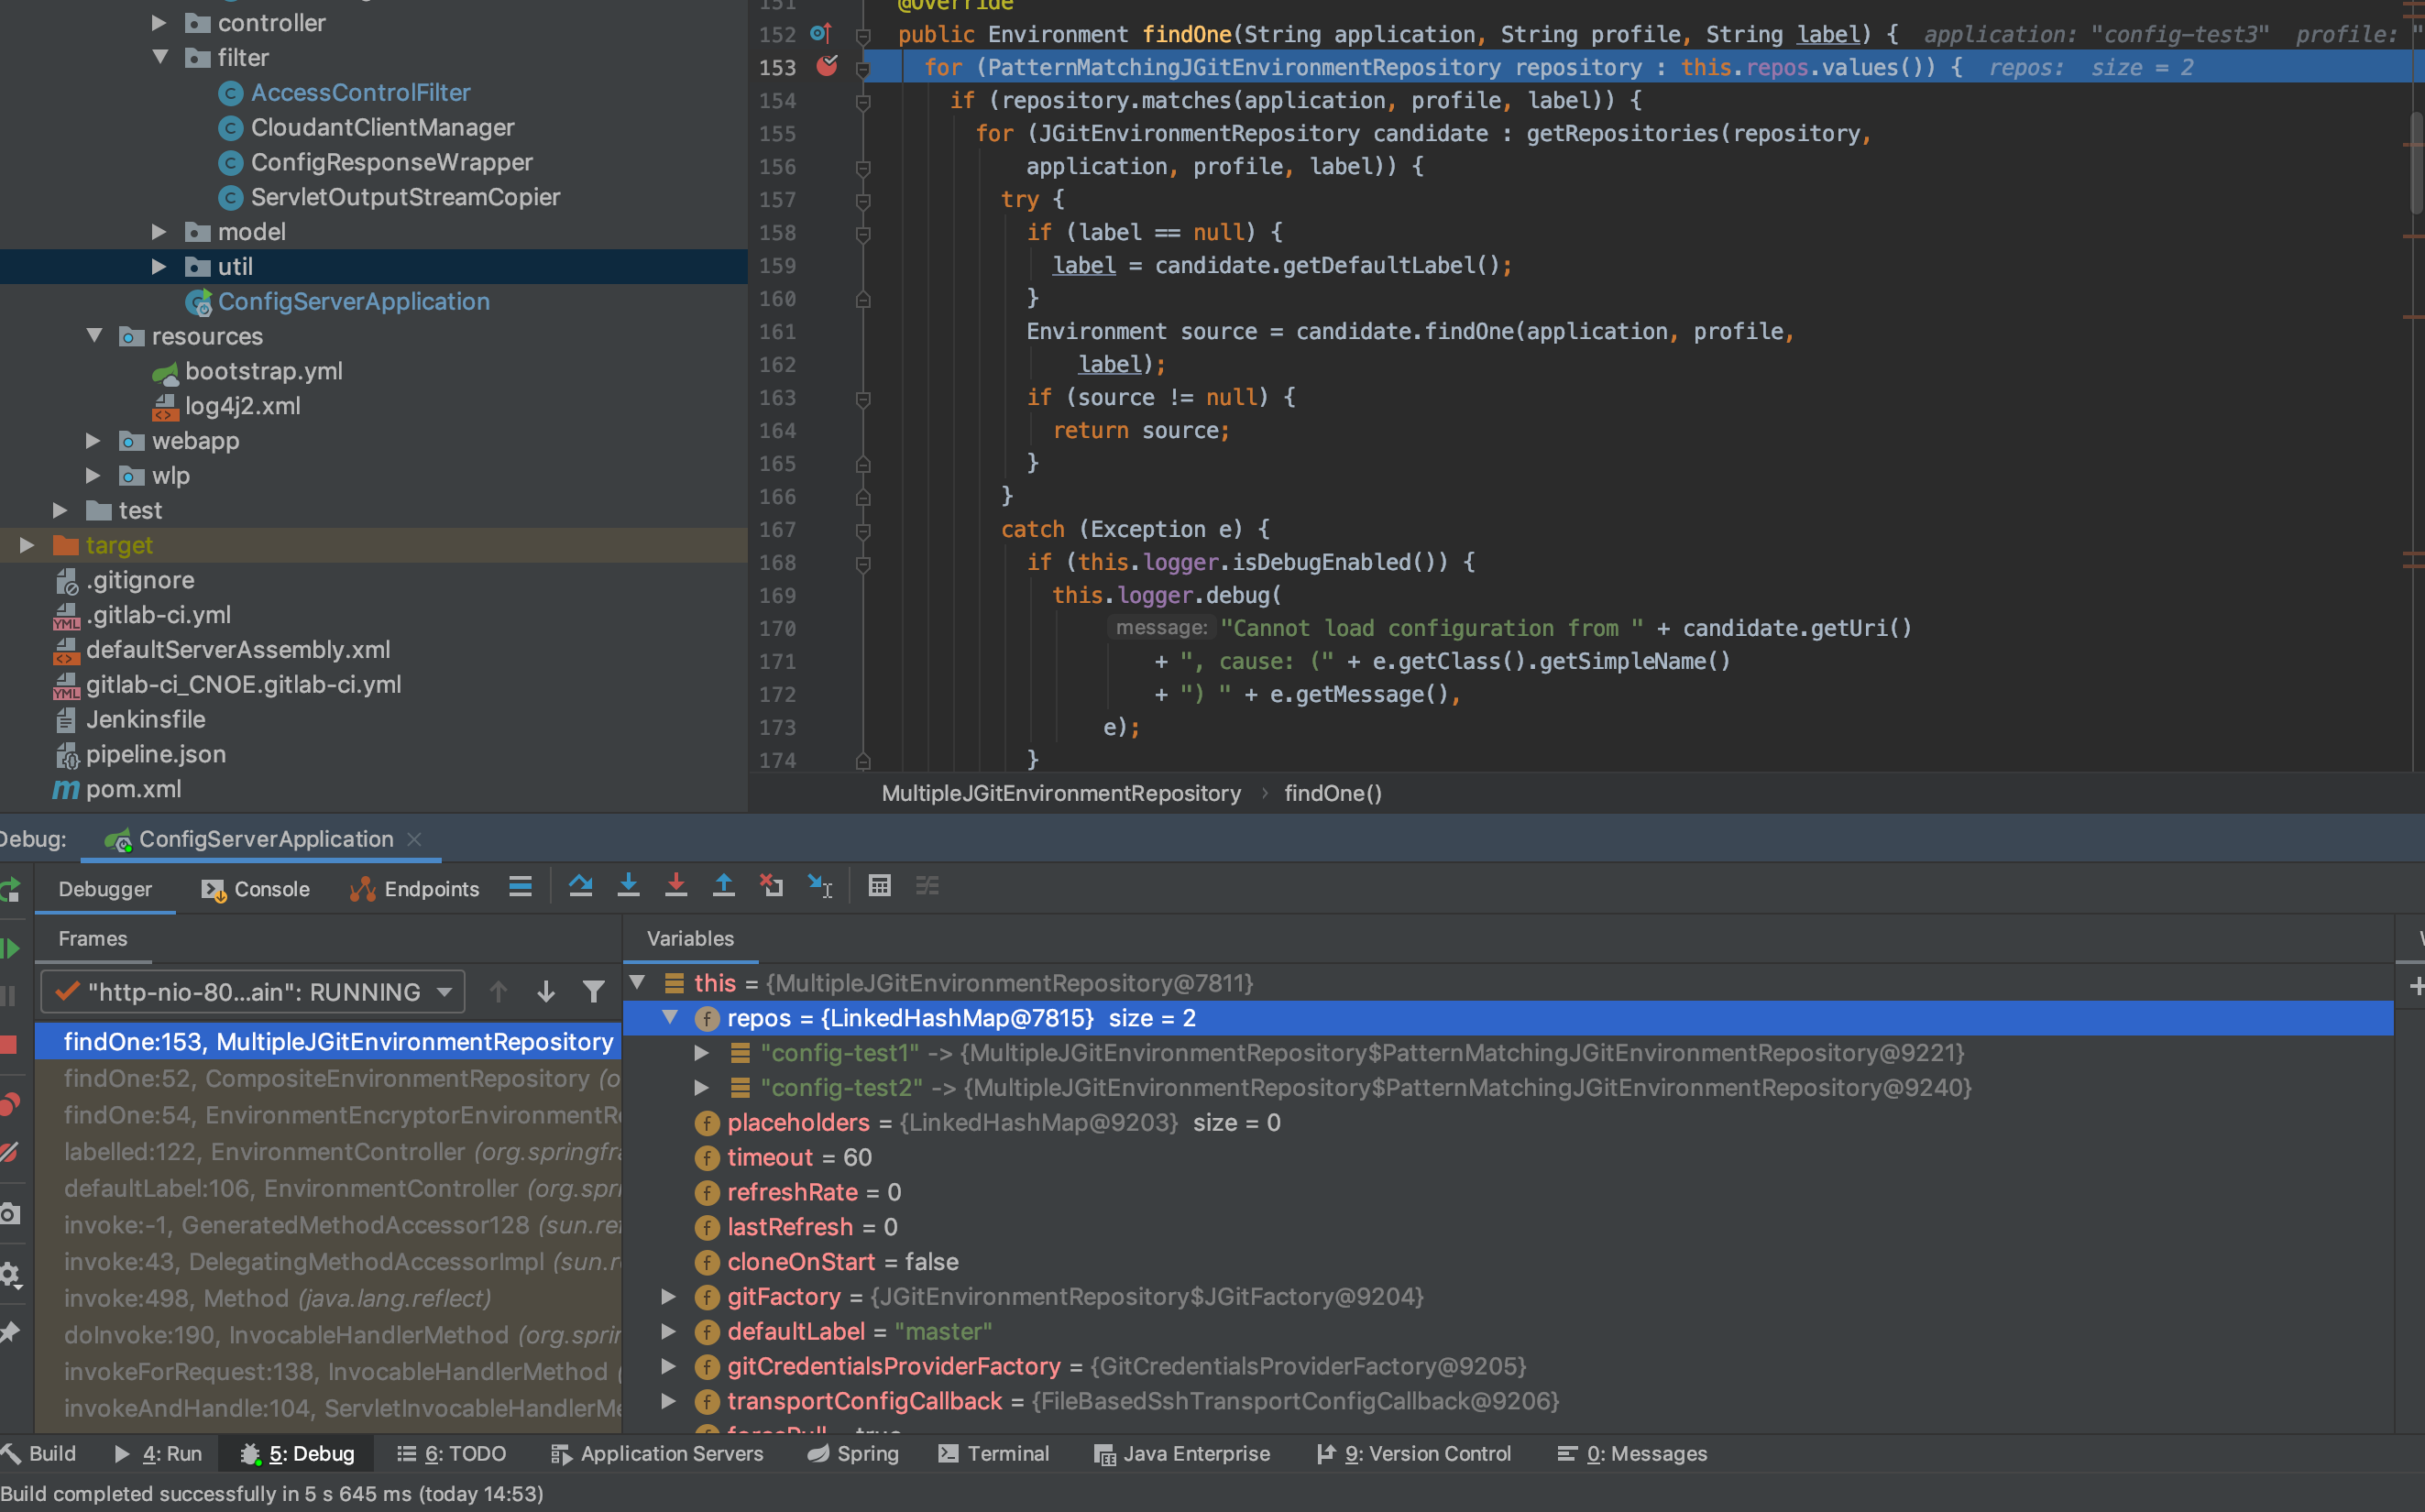The height and width of the screenshot is (1512, 2425).
Task: Toggle the breakpoint on line 153
Action: tap(827, 67)
